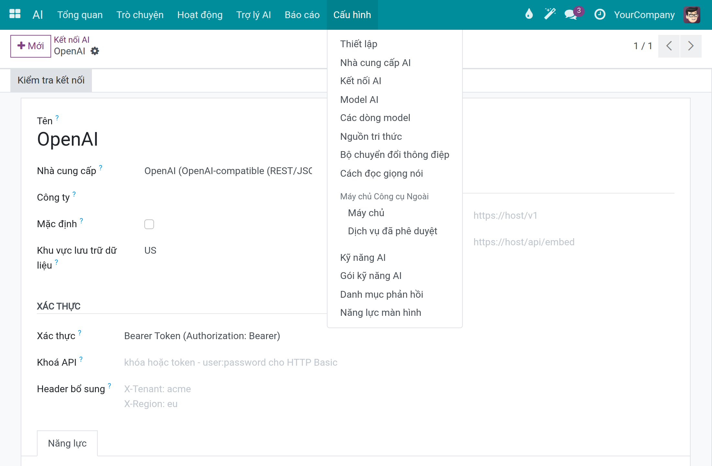712x466 pixels.
Task: Select Gói kỹ năng AI entry
Action: [x=395, y=276]
